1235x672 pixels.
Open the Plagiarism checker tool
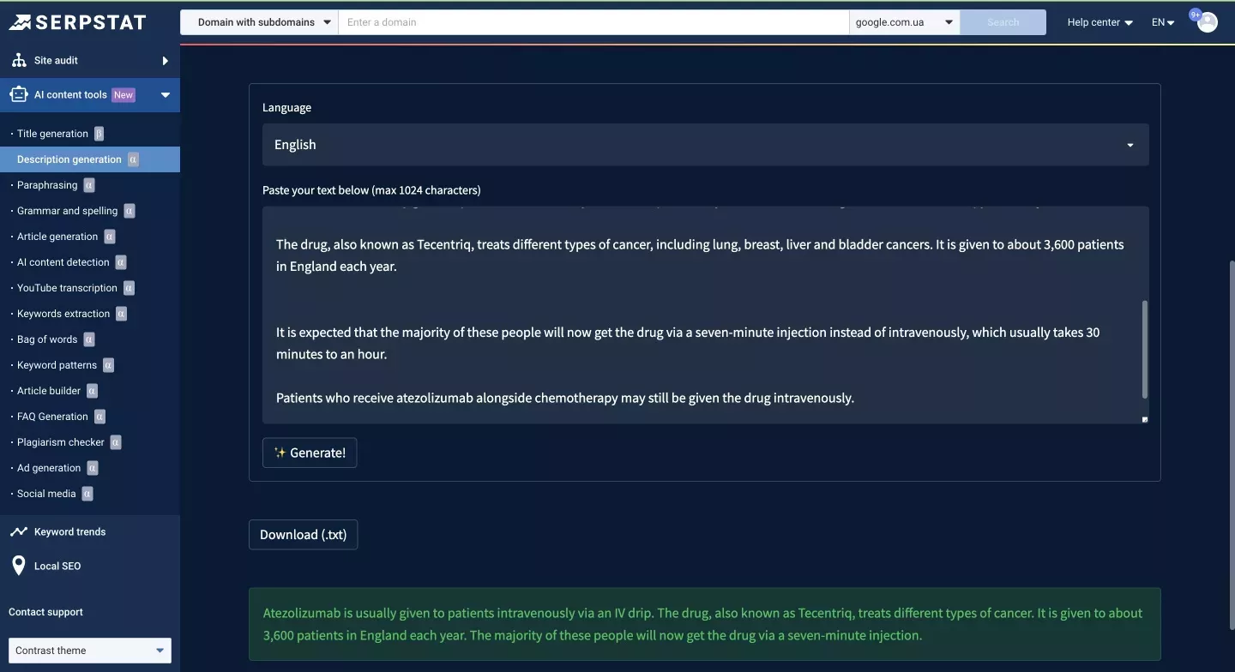click(x=61, y=442)
